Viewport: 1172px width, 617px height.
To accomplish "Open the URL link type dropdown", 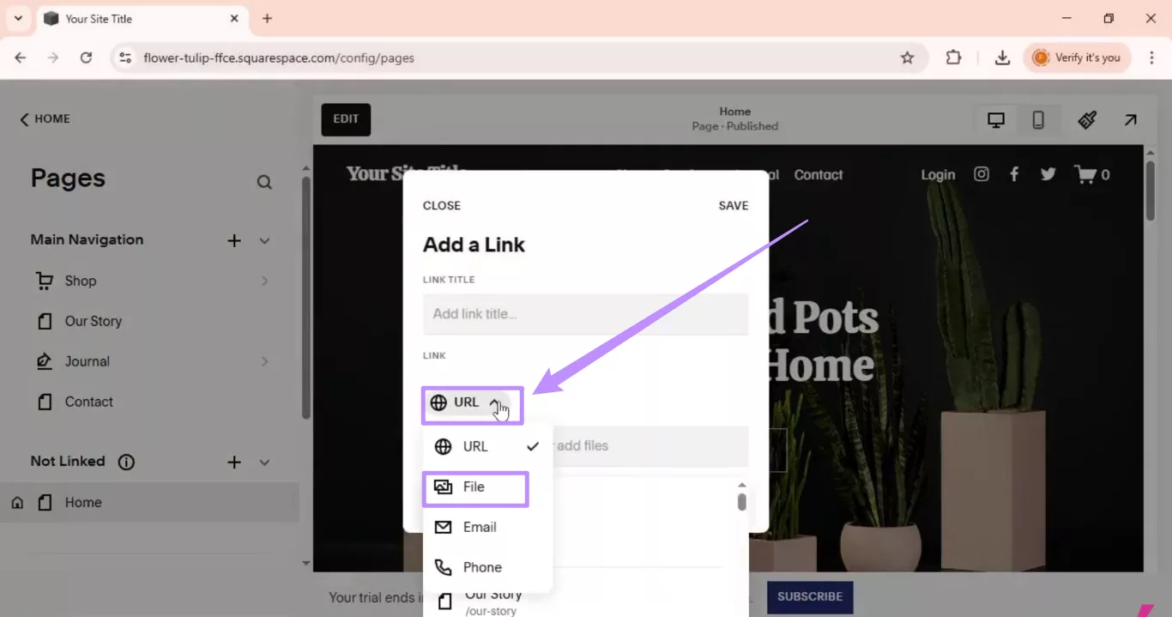I will (472, 402).
